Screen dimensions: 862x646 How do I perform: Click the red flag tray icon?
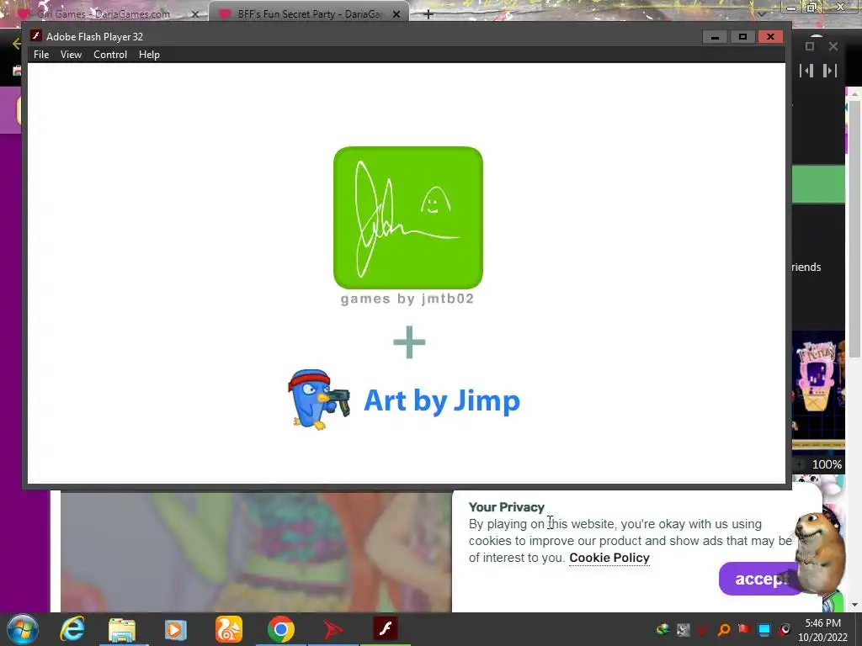(x=744, y=629)
